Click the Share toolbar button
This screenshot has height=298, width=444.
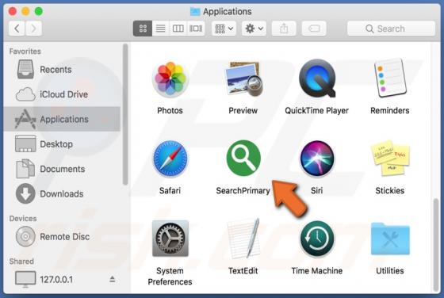[x=284, y=29]
